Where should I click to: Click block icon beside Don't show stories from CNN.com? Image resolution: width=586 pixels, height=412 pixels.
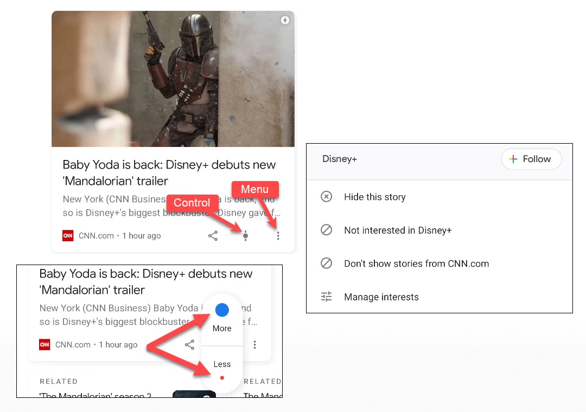(326, 263)
